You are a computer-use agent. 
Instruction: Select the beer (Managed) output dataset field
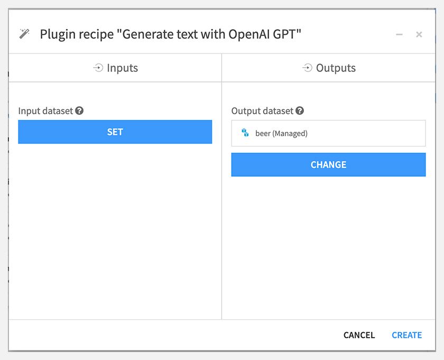(x=328, y=133)
